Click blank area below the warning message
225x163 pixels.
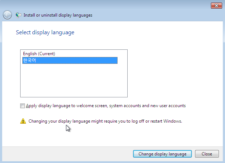(112, 136)
